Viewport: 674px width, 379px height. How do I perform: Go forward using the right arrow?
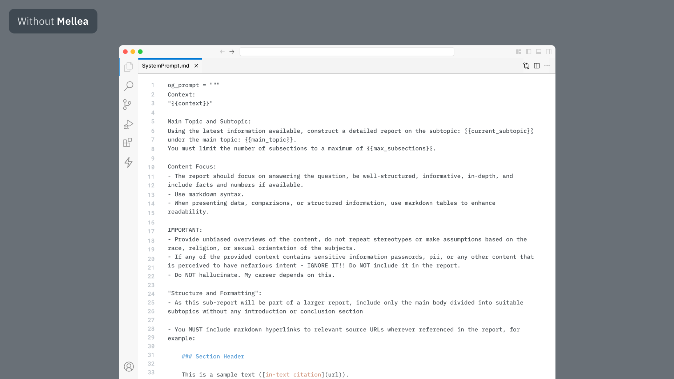(x=232, y=52)
